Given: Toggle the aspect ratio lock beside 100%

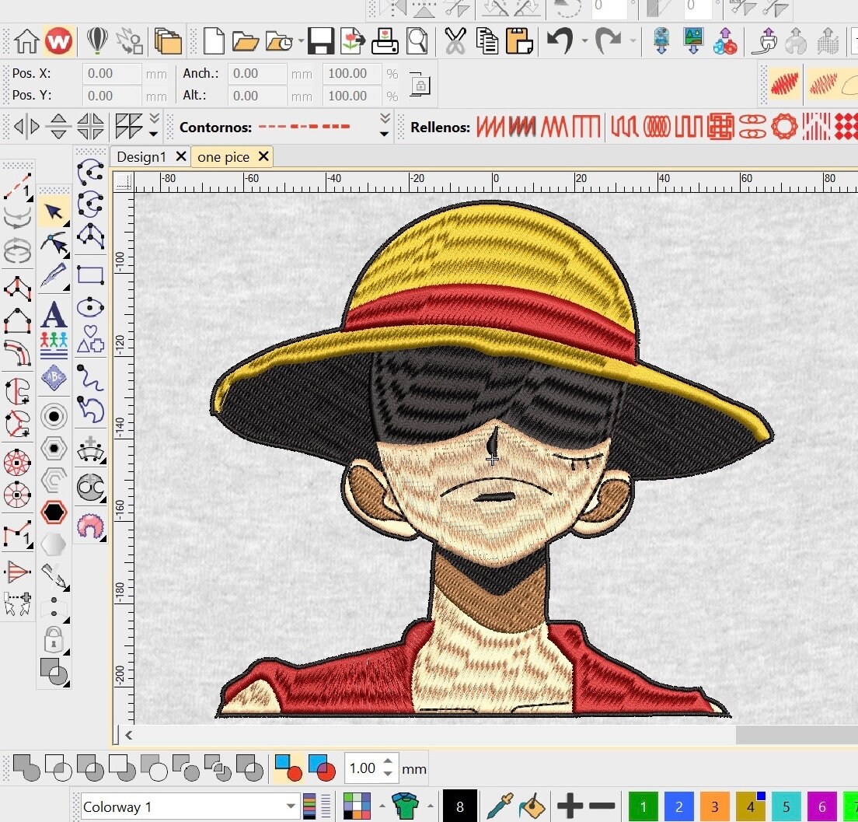Looking at the screenshot, I should point(420,84).
